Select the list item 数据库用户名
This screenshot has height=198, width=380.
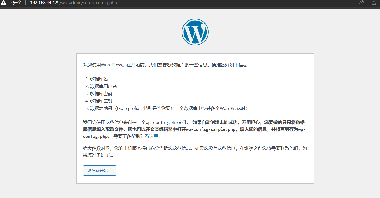[104, 86]
